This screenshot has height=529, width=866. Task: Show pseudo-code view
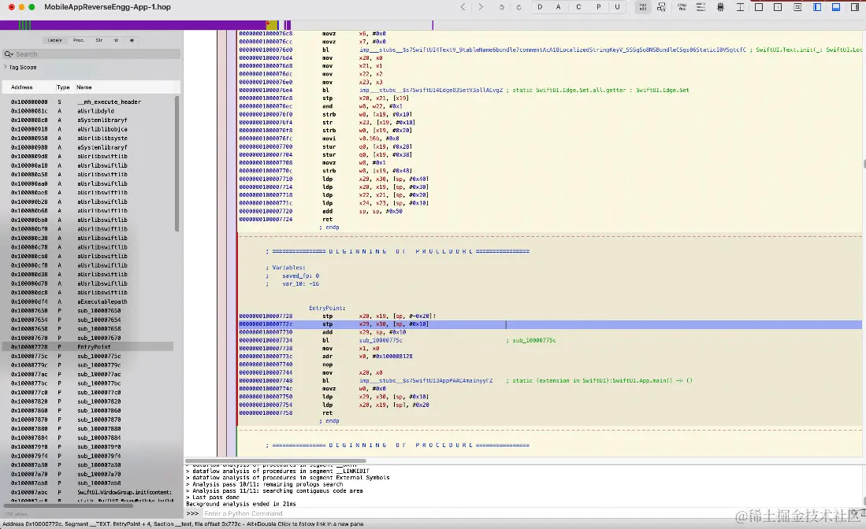click(682, 7)
